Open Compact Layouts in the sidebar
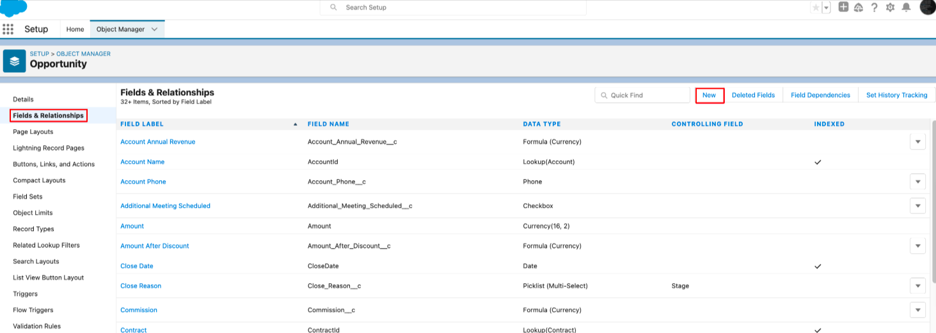This screenshot has width=936, height=333. 39,180
